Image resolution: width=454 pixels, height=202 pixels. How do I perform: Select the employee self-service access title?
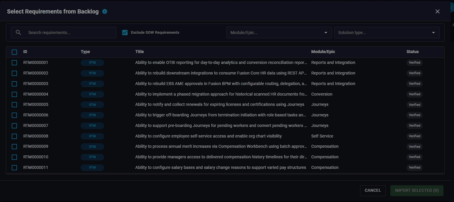tap(209, 136)
